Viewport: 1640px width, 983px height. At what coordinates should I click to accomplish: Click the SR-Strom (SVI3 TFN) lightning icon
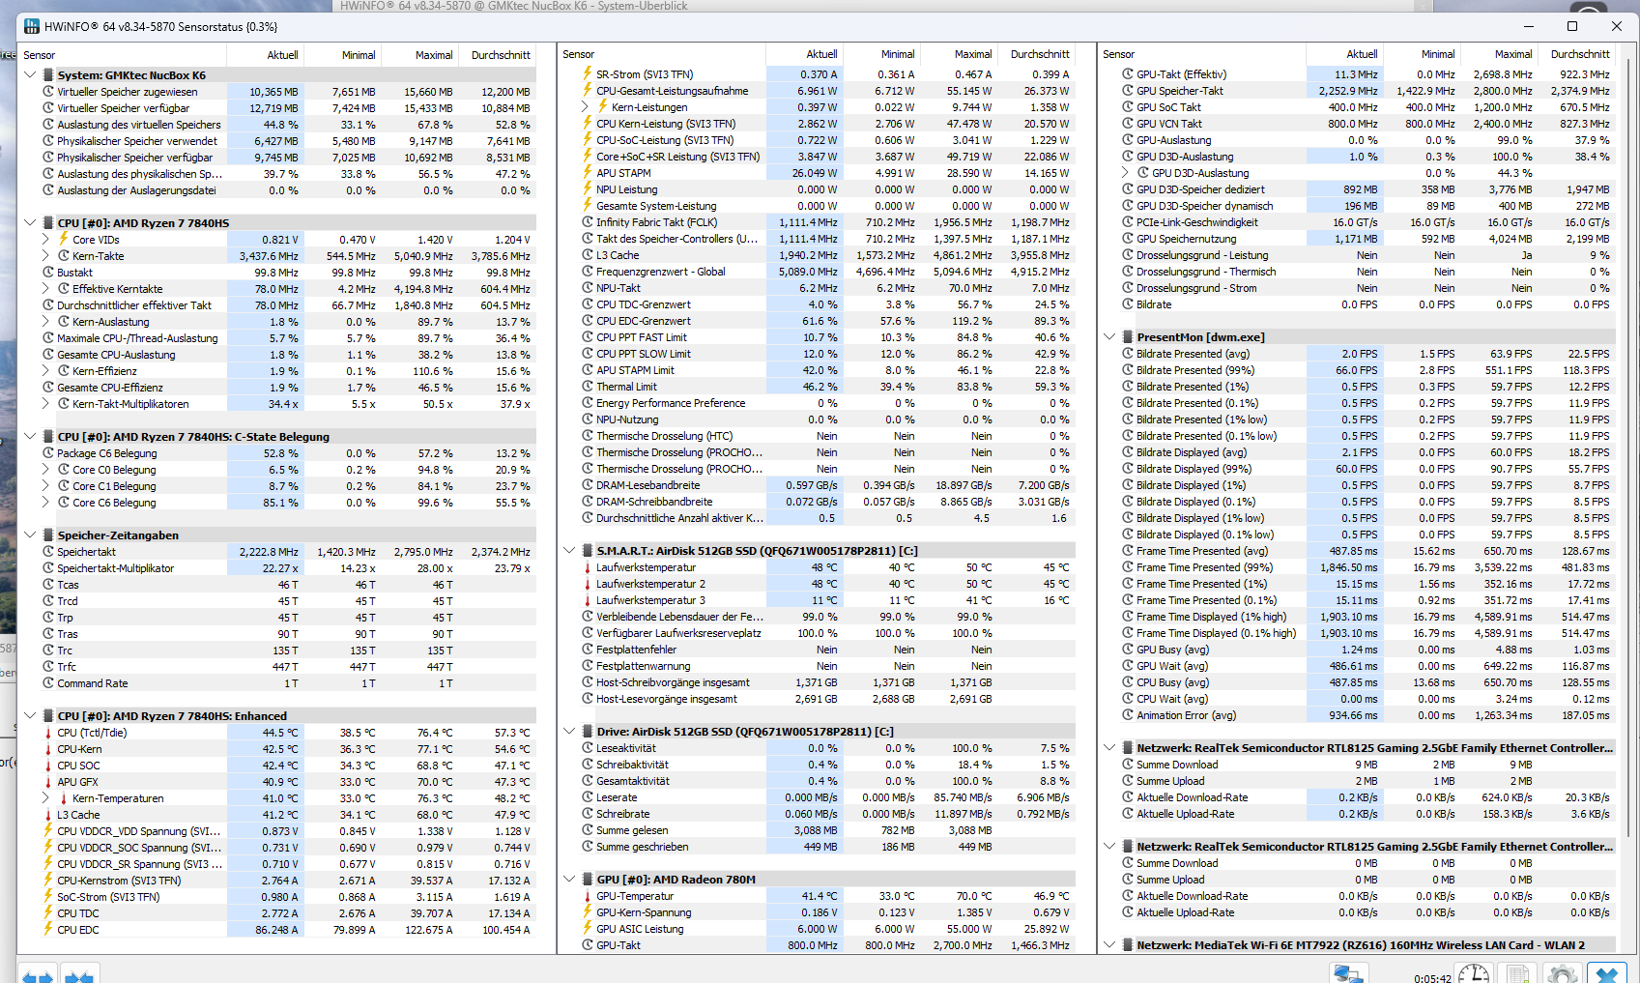coord(588,73)
